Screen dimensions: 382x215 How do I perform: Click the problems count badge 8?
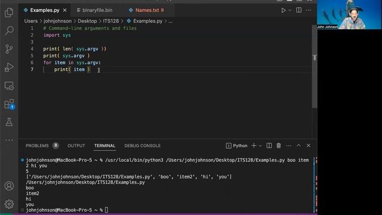click(x=56, y=146)
